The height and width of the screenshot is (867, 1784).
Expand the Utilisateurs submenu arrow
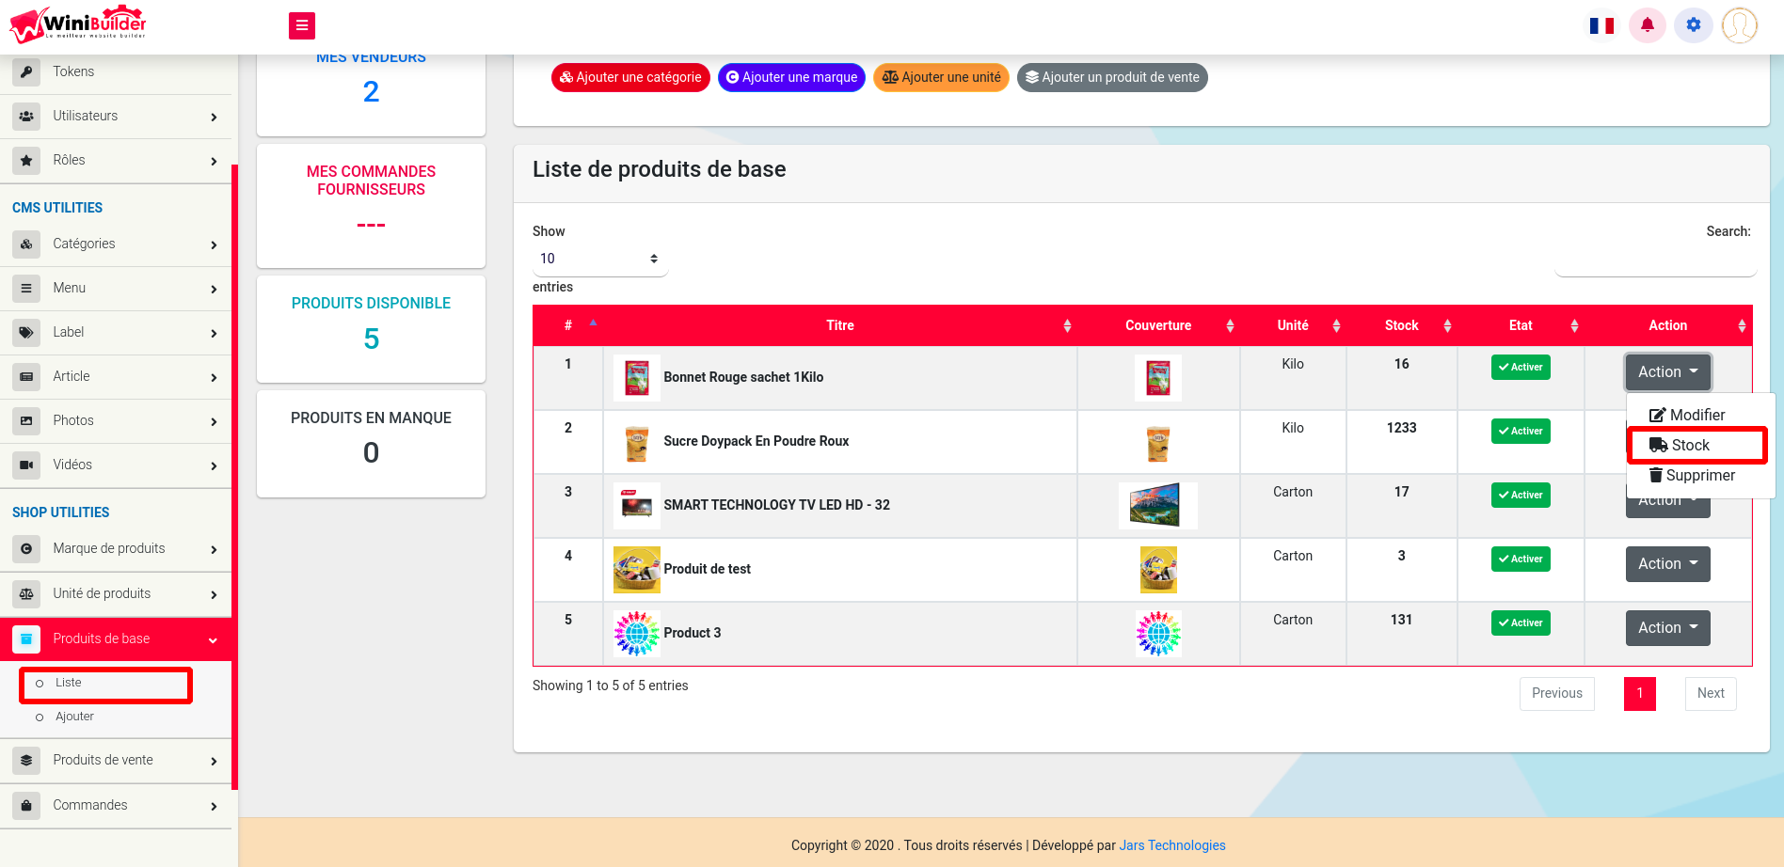(x=214, y=117)
